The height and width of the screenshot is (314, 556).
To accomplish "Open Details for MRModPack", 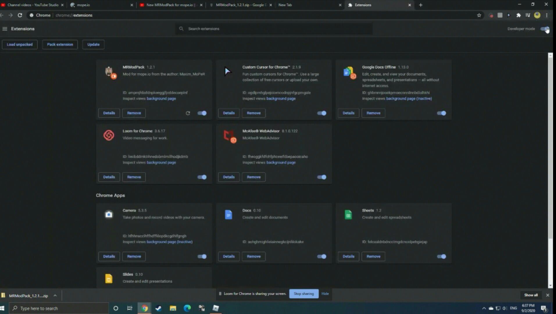I will [109, 113].
